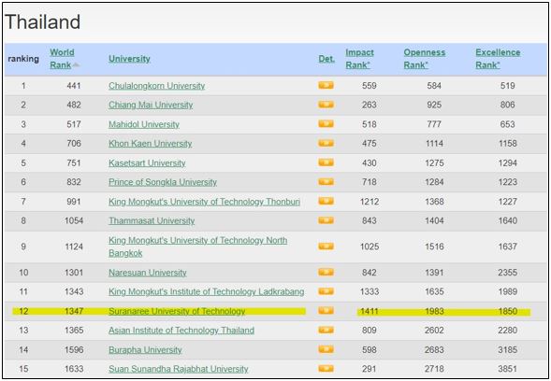Screen dimensions: 551x381
Task: Open Kasetsart University link
Action: 147,163
